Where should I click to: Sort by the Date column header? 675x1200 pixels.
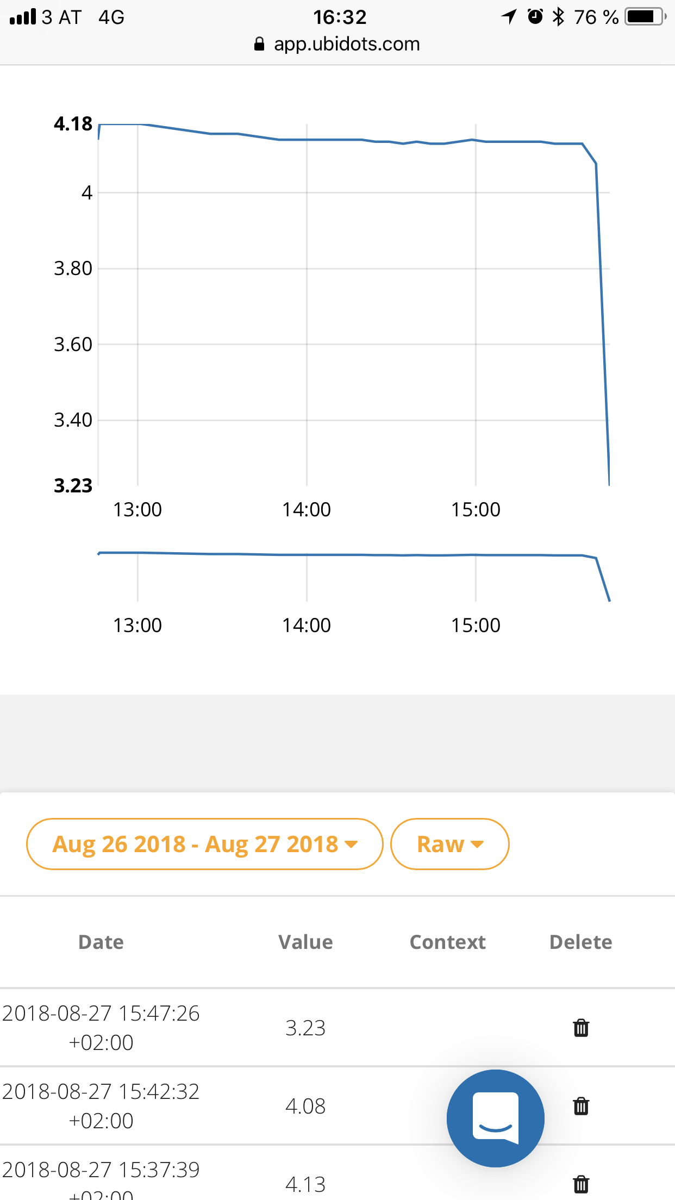[101, 942]
